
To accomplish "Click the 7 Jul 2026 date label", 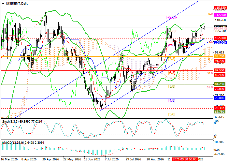I will pos(112,159).
